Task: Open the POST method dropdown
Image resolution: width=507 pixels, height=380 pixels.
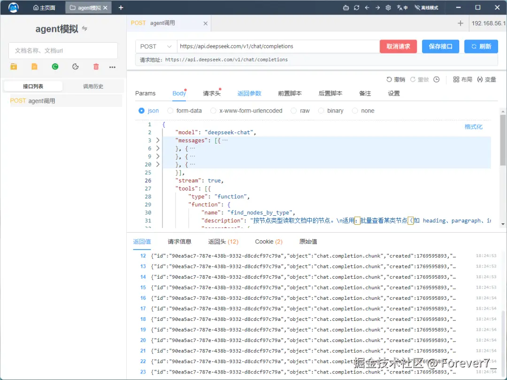Action: [x=156, y=46]
